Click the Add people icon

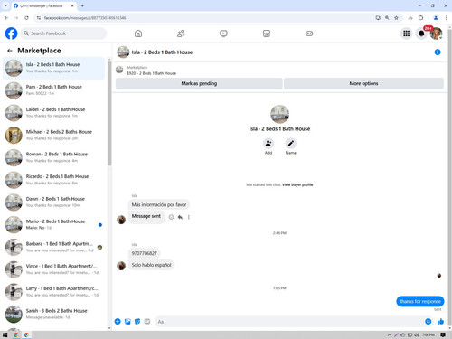tap(268, 144)
